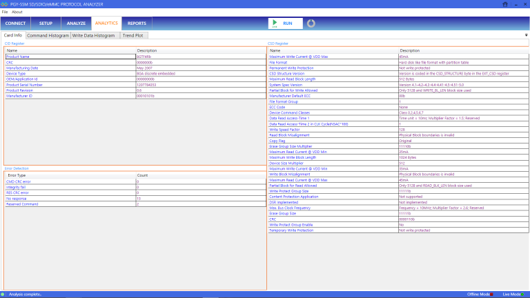Switch to the CONNECT tab
The height and width of the screenshot is (298, 530).
[15, 23]
